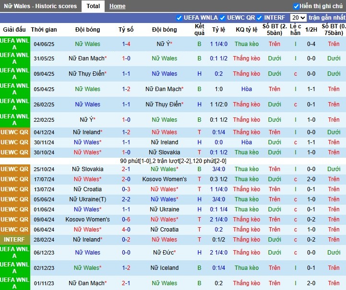The height and width of the screenshot is (290, 346).
Task: Click Nữ Đan Mạch in 31/05/25 match
Action: 88,58
